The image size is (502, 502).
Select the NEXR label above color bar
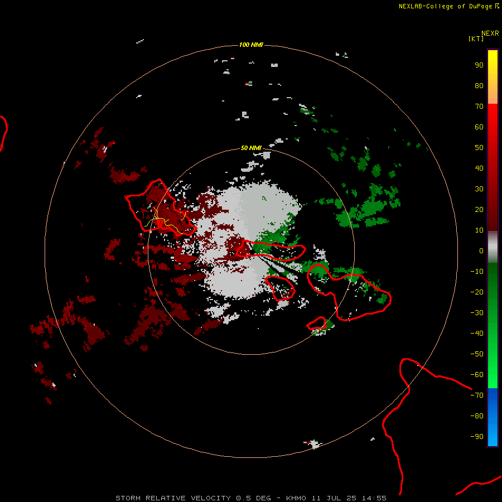click(x=490, y=33)
